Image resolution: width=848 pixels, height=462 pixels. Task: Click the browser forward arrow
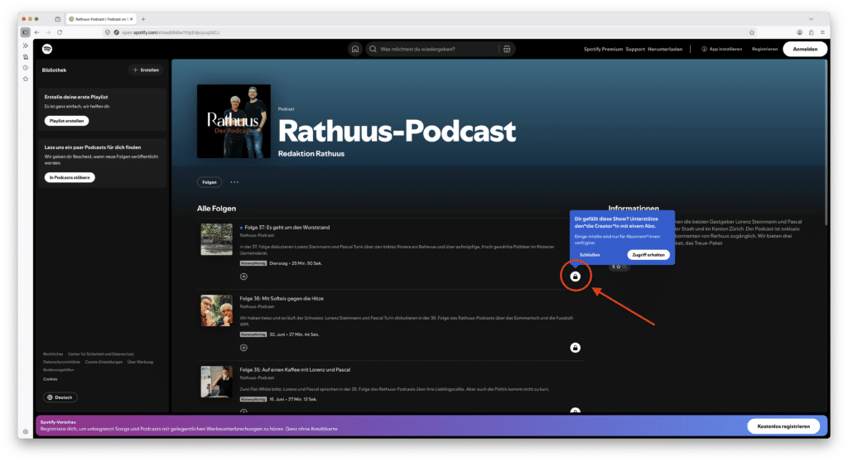(48, 32)
